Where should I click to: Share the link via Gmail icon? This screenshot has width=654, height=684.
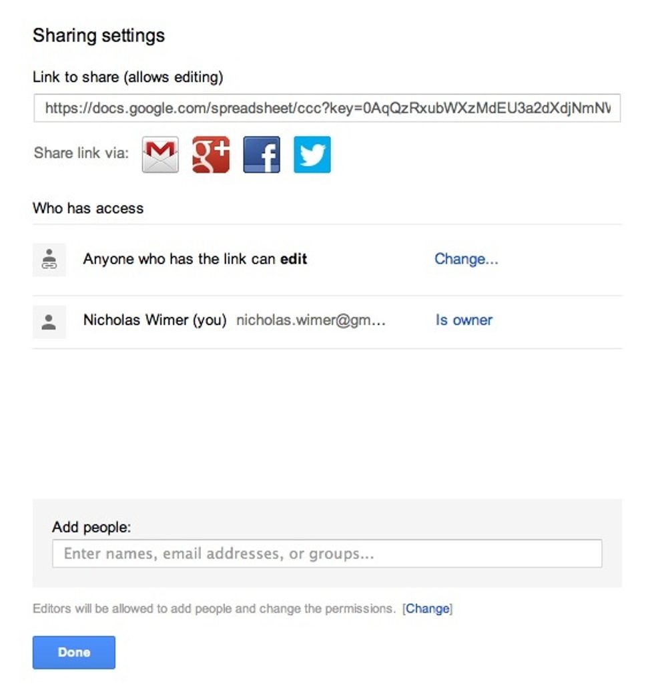(x=160, y=155)
